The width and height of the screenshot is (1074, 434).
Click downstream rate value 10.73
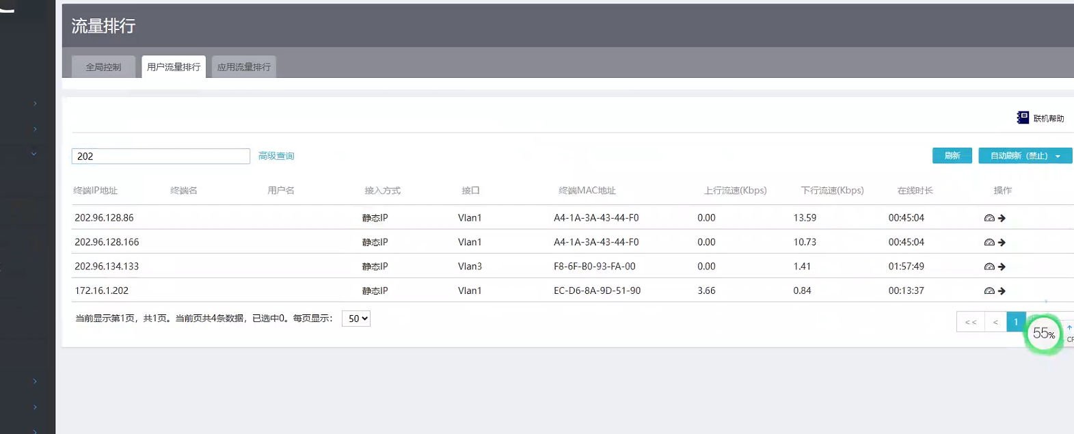pos(805,242)
